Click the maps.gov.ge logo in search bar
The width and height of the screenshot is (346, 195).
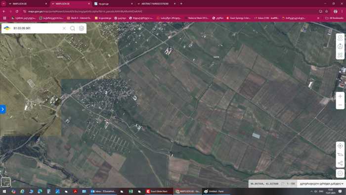pyautogui.click(x=7, y=28)
